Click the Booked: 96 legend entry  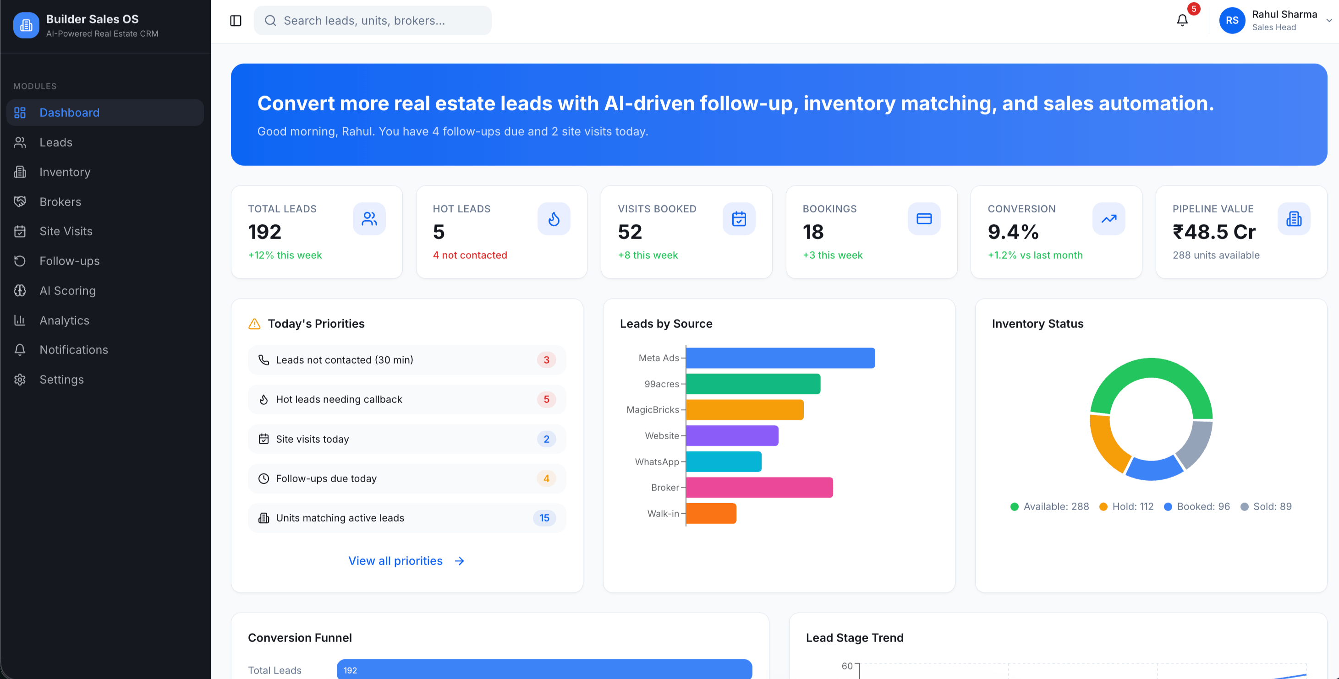pyautogui.click(x=1196, y=506)
